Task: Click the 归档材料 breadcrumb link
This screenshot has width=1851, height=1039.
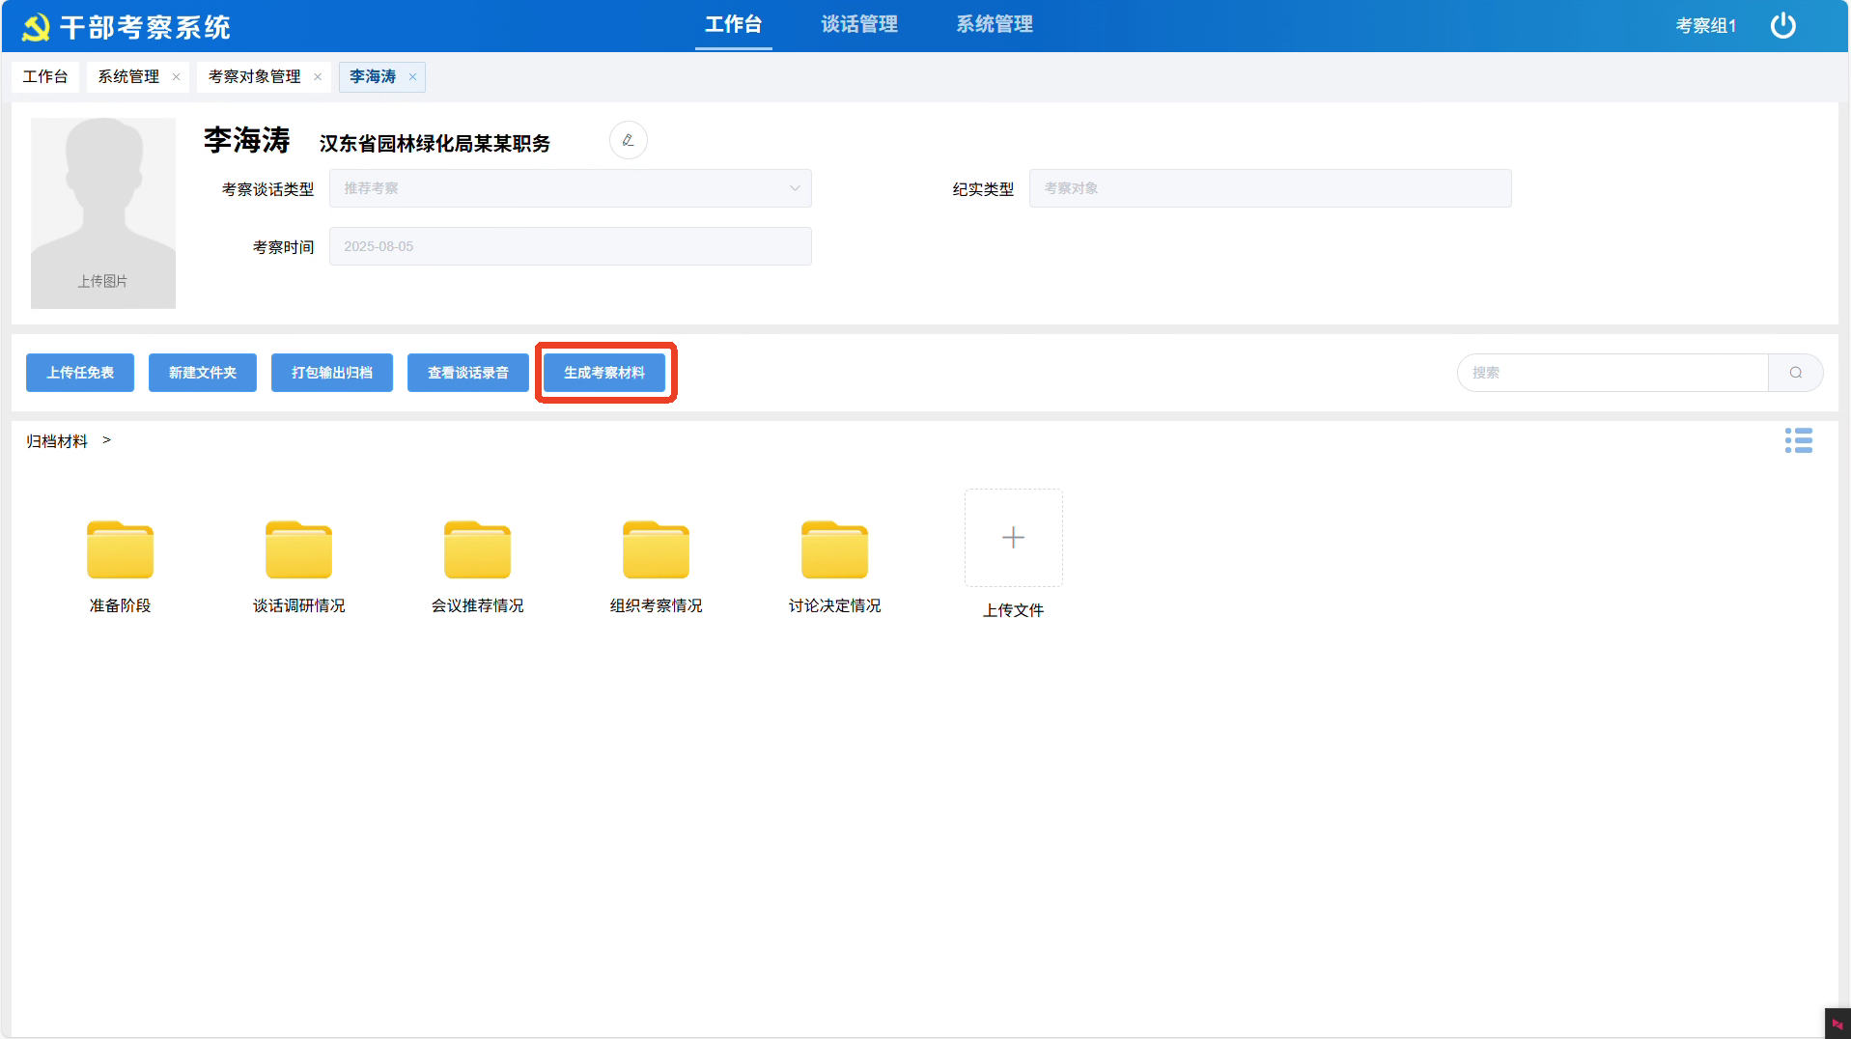Action: point(57,441)
